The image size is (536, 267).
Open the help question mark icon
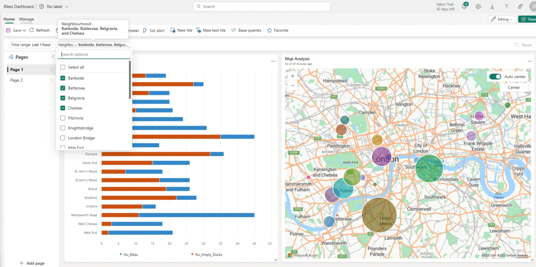[x=506, y=6]
